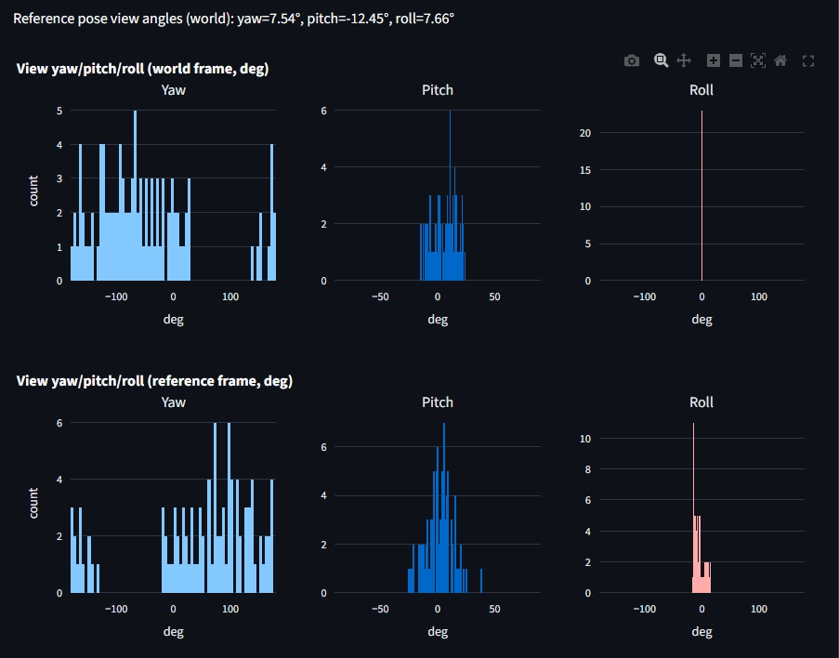Click the world frame Yaw chart title

click(173, 90)
